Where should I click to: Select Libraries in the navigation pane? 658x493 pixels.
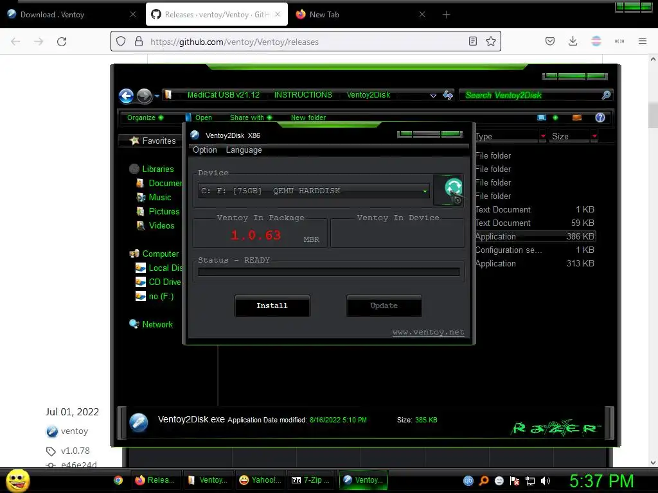[x=152, y=169]
